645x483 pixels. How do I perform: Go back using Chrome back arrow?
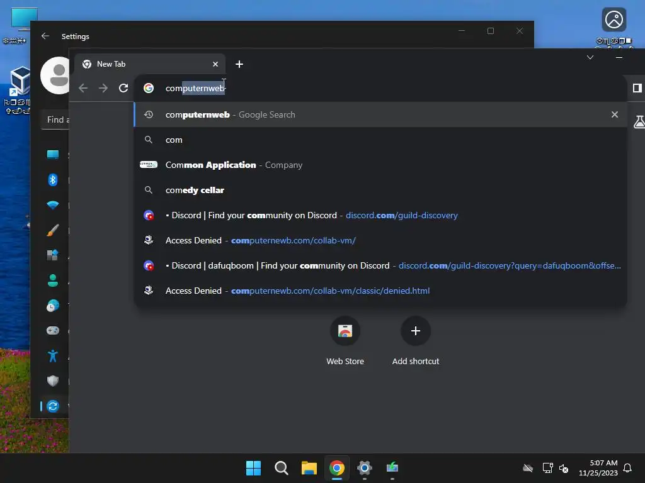click(83, 88)
